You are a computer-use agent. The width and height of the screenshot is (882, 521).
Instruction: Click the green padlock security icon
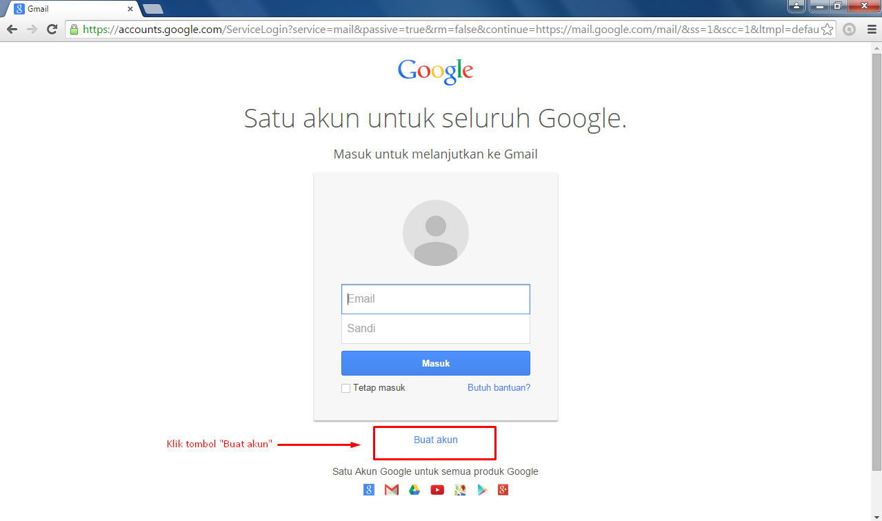tap(74, 30)
